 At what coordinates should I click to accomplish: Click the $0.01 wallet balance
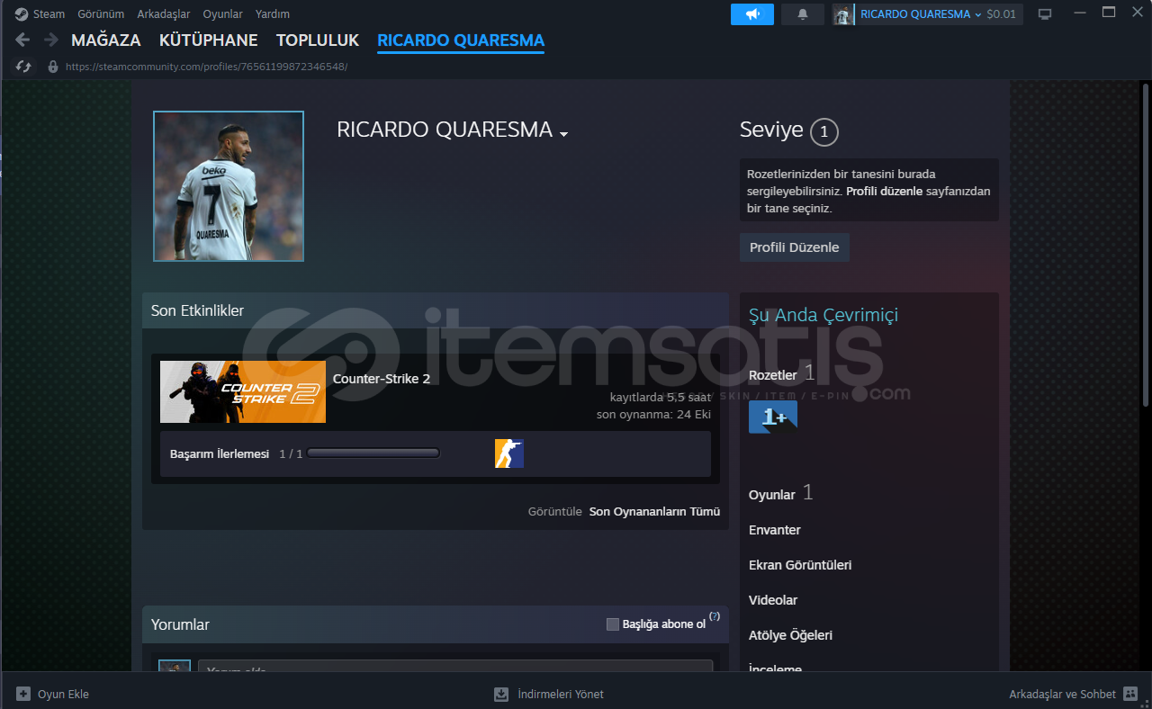(1001, 14)
